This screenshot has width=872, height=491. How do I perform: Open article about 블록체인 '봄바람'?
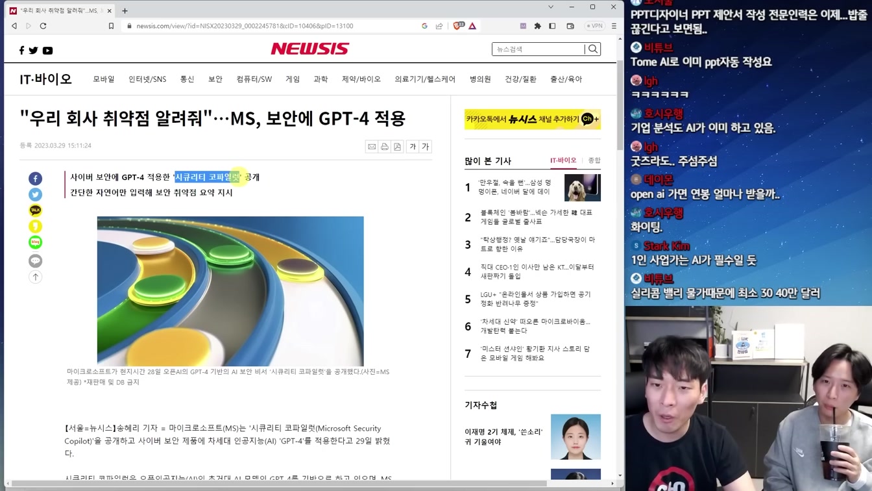click(x=537, y=217)
